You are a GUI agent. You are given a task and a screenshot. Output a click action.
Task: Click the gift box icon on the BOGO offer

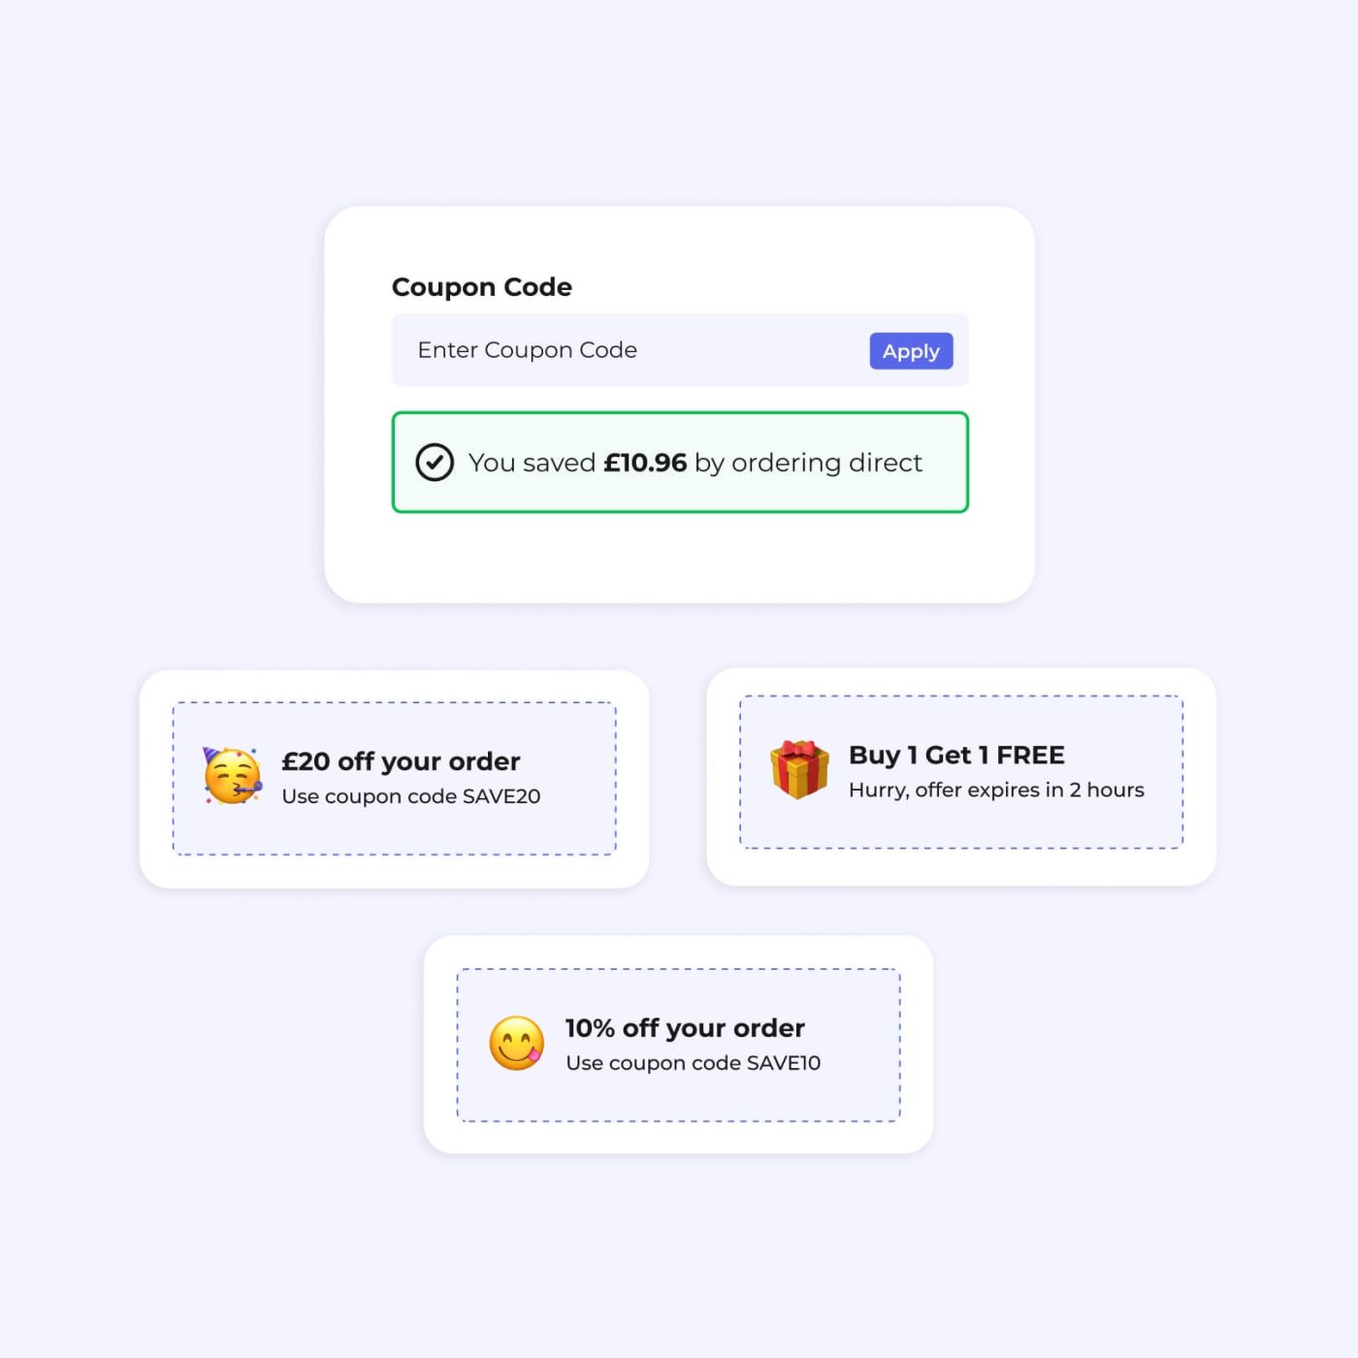(795, 768)
